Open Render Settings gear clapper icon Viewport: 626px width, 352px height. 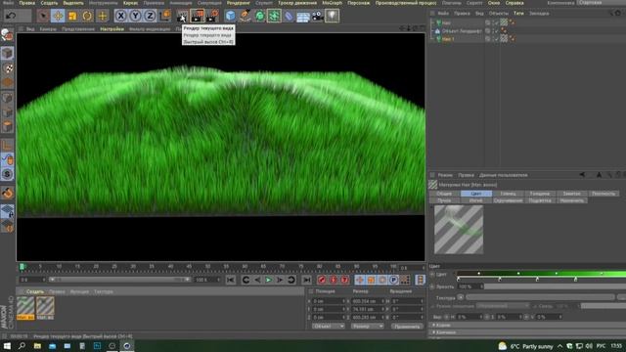click(212, 16)
